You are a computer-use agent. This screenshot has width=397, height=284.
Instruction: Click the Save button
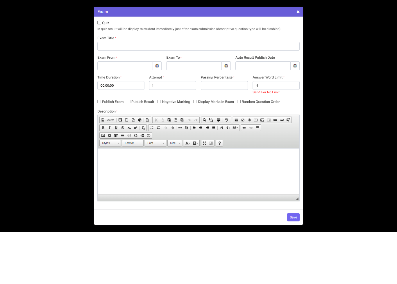tap(293, 217)
